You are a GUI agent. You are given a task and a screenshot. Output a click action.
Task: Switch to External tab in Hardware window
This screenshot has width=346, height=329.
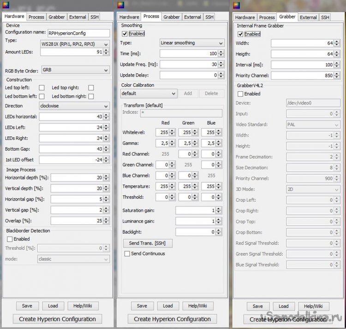pyautogui.click(x=78, y=17)
